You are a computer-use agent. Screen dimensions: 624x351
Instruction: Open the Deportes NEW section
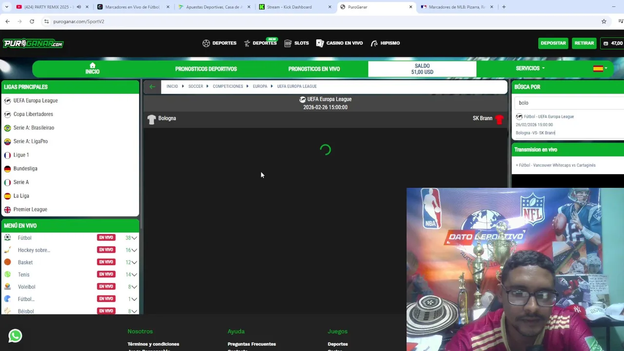tap(260, 43)
